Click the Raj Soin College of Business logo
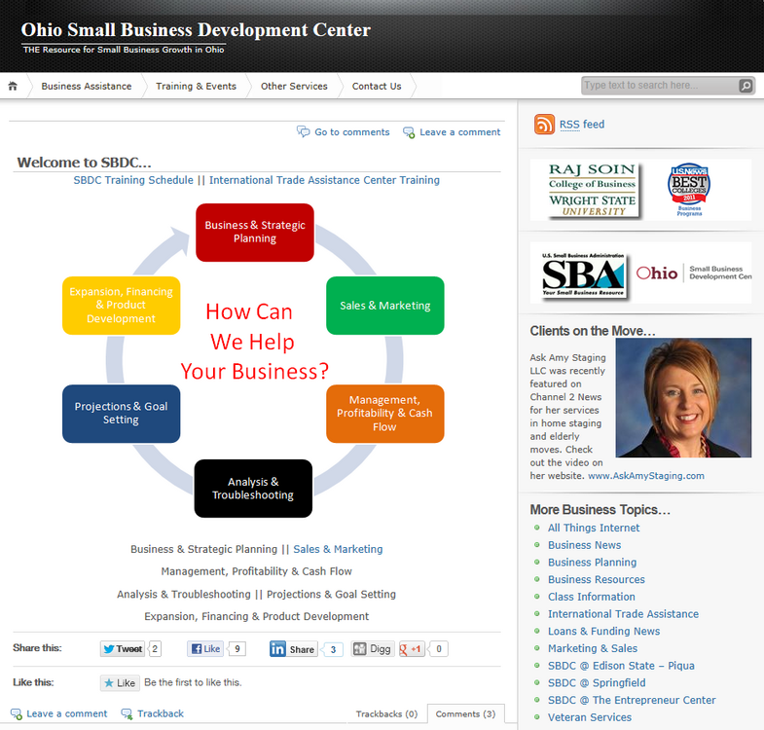Viewport: 764px width, 730px height. point(592,190)
